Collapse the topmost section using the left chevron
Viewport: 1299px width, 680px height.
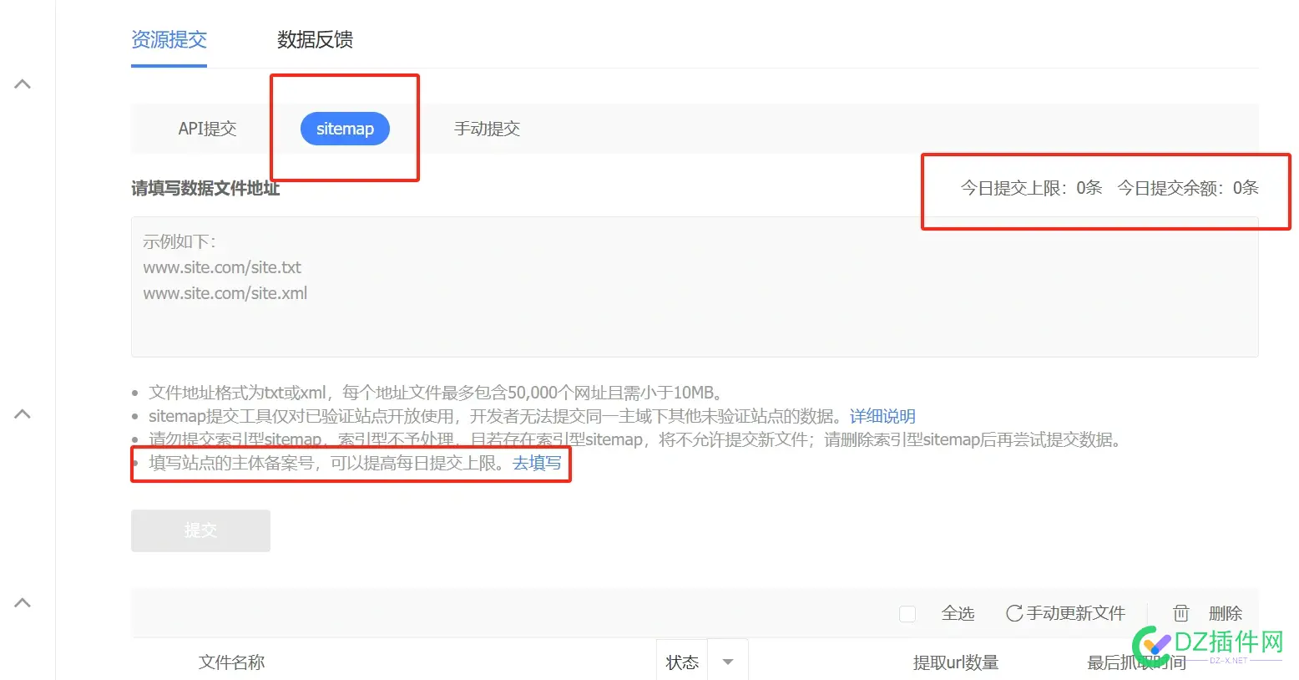23,84
